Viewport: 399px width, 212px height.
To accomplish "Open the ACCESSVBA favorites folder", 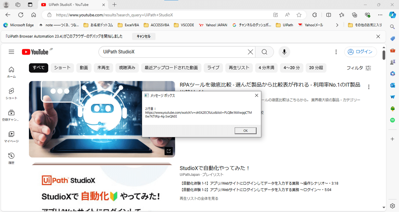I will point(157,25).
